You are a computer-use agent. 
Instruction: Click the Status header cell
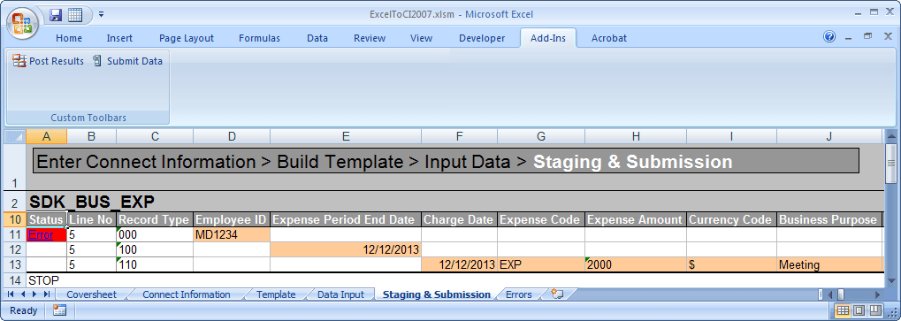point(46,219)
